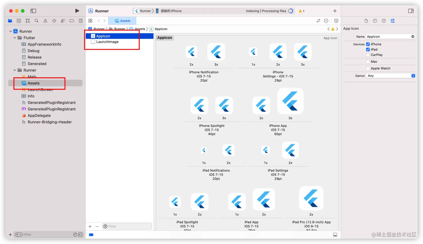This screenshot has width=423, height=244.
Task: Open Info plist in the project navigator
Action: coord(31,96)
